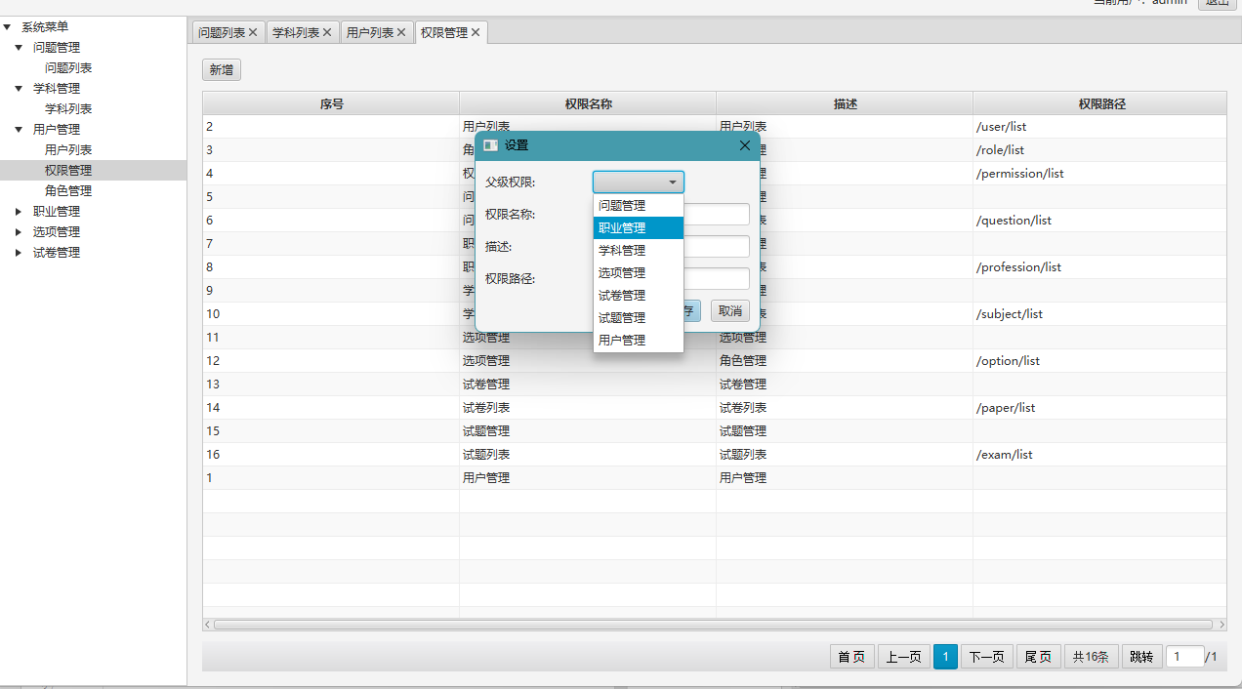Close the 问题列表 tab

point(253,32)
